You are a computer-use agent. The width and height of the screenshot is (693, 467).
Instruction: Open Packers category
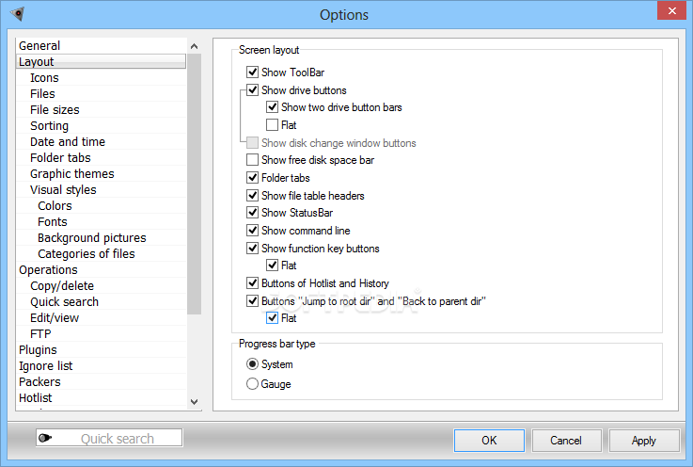point(102,381)
